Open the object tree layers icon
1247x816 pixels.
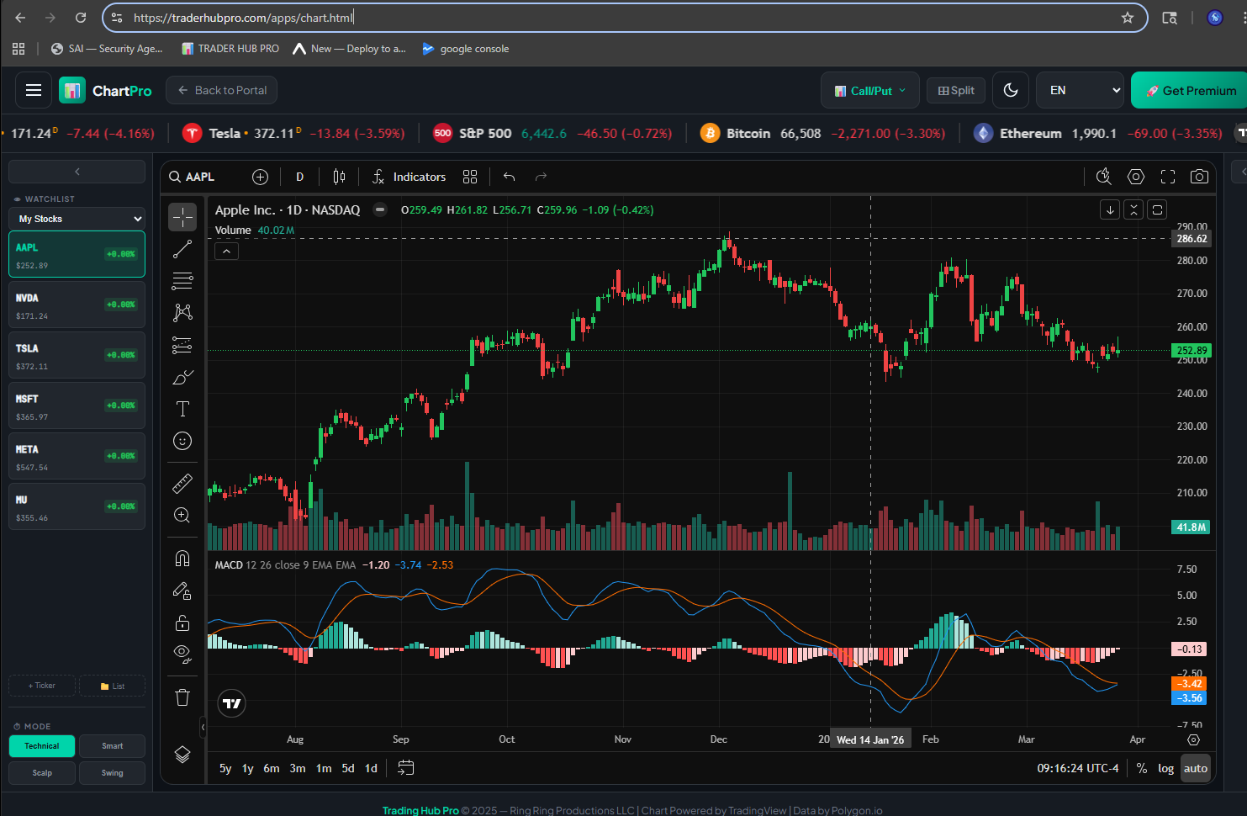pyautogui.click(x=182, y=755)
